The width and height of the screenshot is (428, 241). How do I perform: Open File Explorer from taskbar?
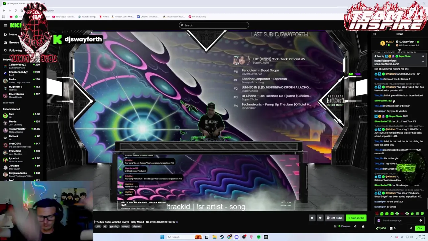pyautogui.click(x=214, y=237)
